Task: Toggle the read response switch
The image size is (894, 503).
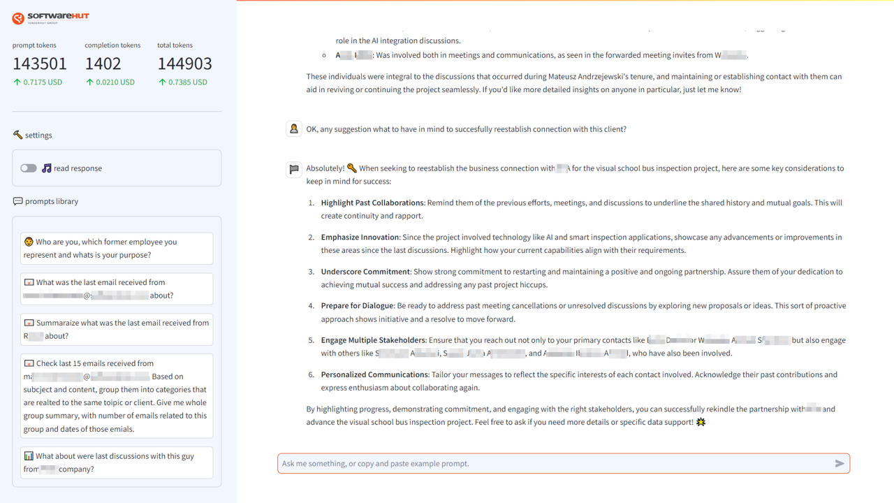Action: pos(29,168)
